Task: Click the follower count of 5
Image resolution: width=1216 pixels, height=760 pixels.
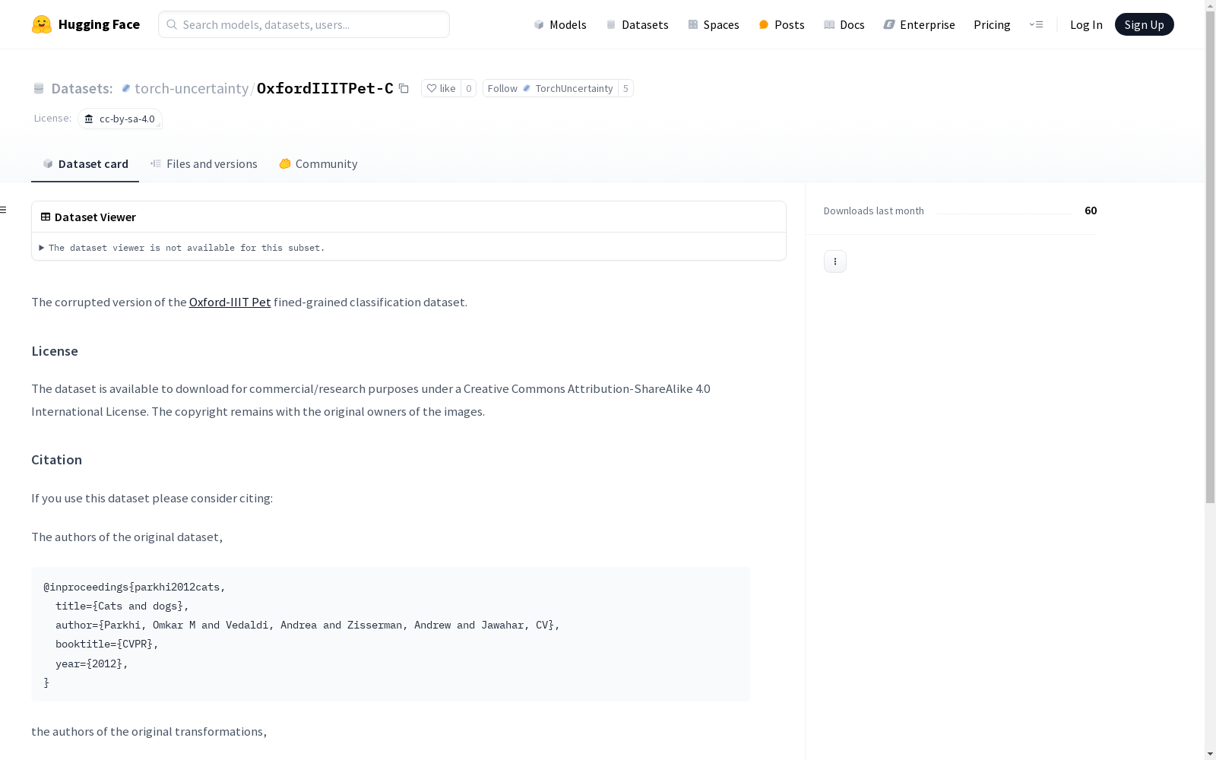Action: 625,88
